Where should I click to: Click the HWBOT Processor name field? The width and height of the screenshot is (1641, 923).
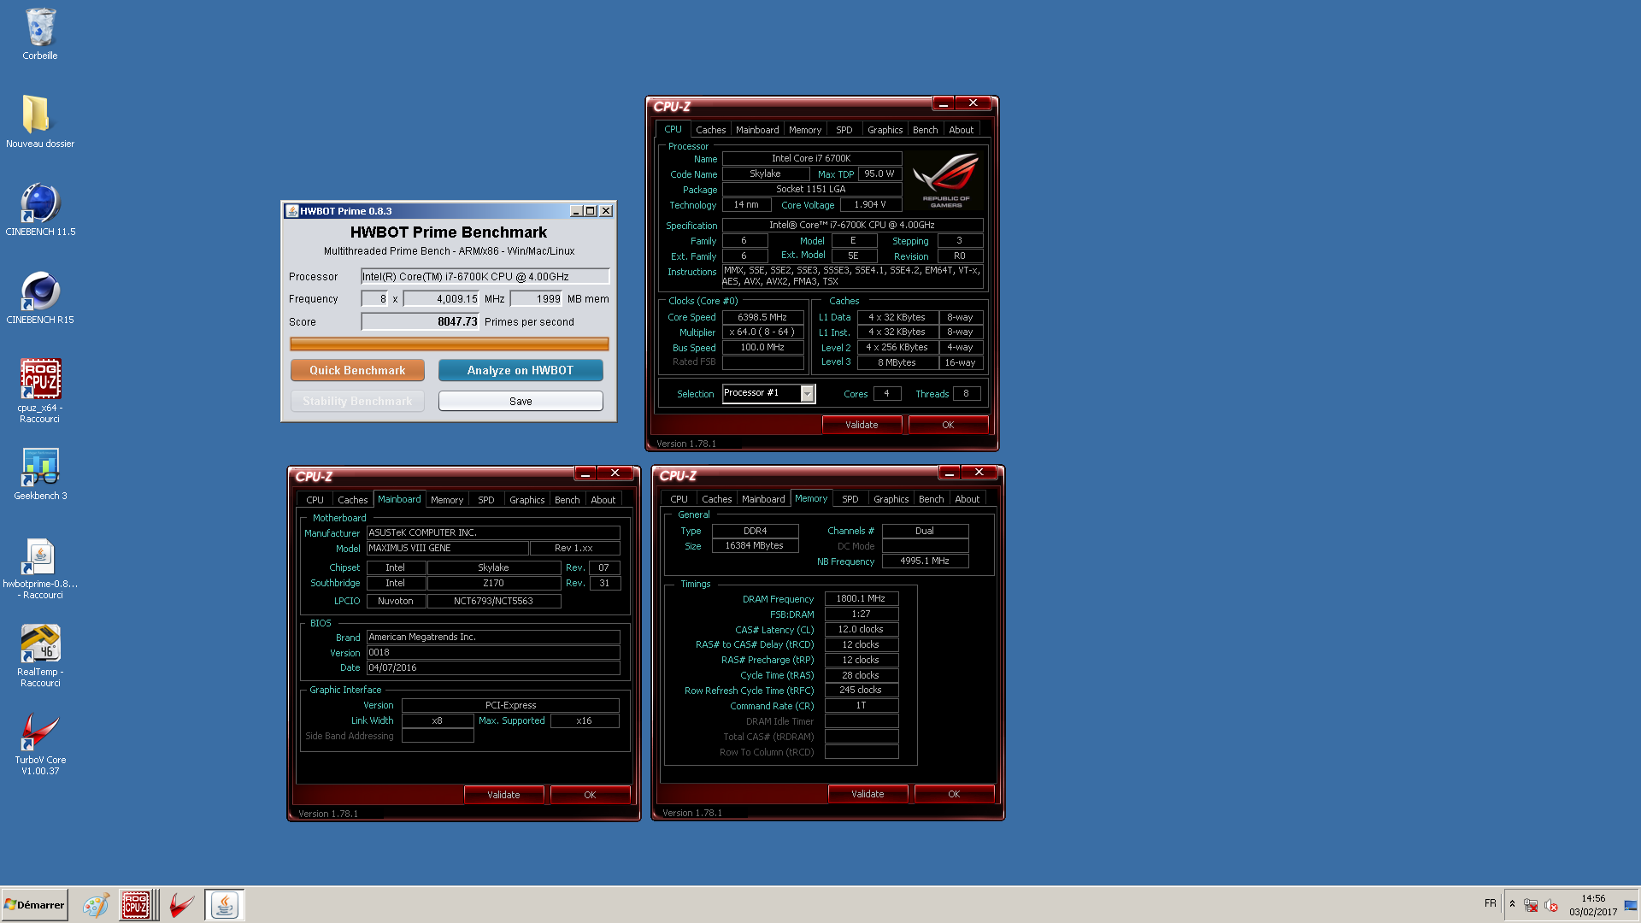click(x=485, y=276)
